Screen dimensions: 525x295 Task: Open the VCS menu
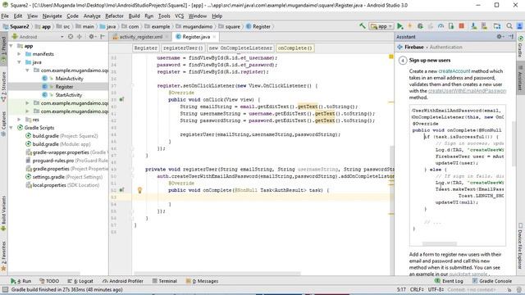coord(179,16)
